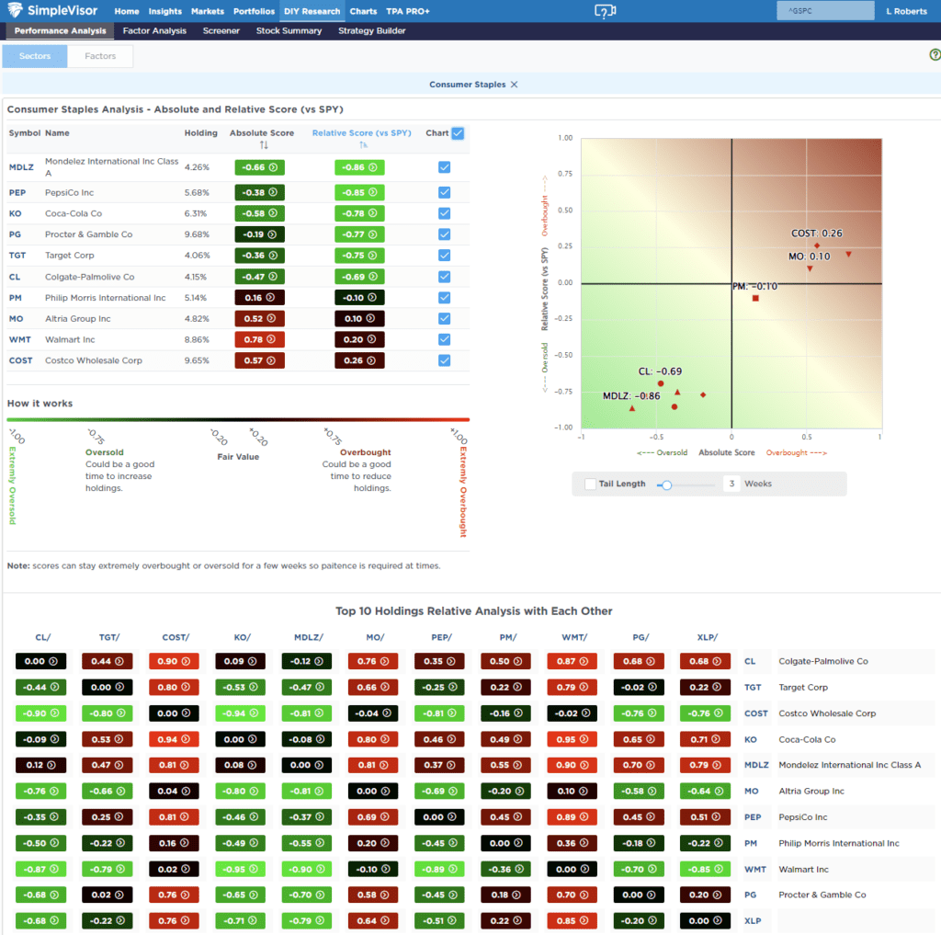Open the ^GSPC symbol selector

[x=824, y=10]
